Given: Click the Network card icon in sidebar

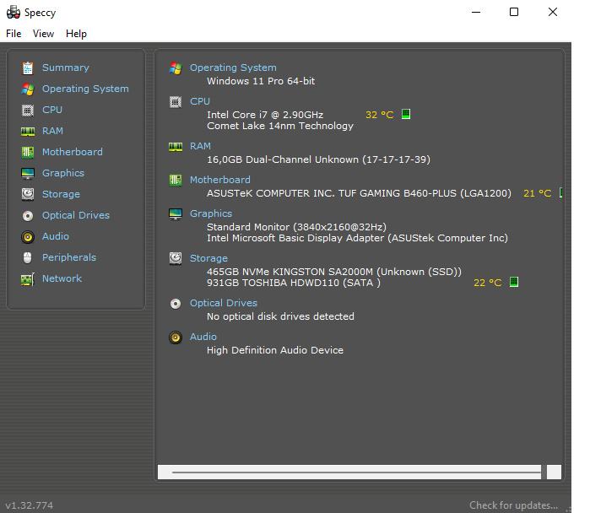Looking at the screenshot, I should pyautogui.click(x=28, y=279).
